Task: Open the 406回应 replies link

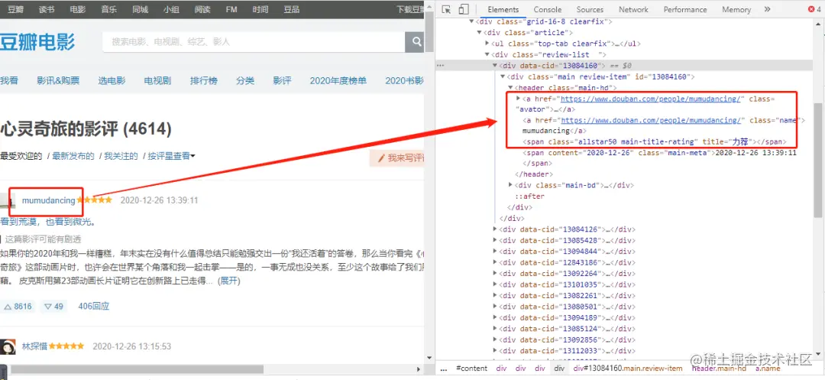Action: point(94,307)
